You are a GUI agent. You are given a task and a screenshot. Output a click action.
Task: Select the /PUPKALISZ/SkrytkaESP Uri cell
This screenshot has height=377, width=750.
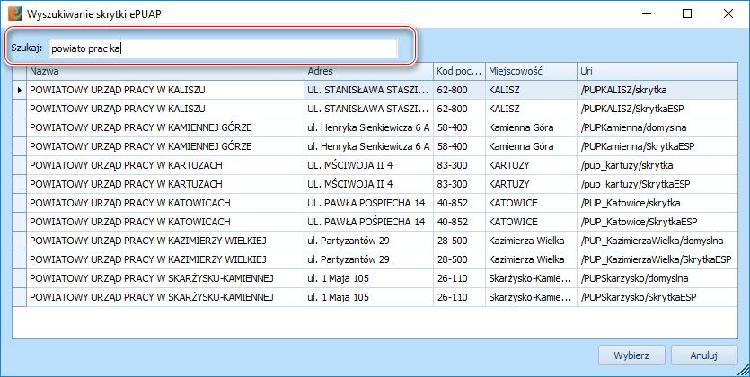[x=657, y=109]
